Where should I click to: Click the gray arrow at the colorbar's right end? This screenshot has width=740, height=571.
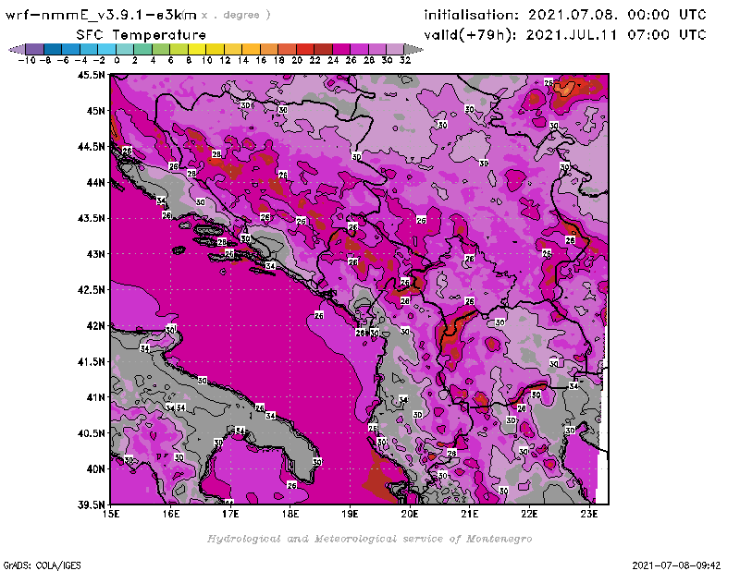(x=413, y=50)
